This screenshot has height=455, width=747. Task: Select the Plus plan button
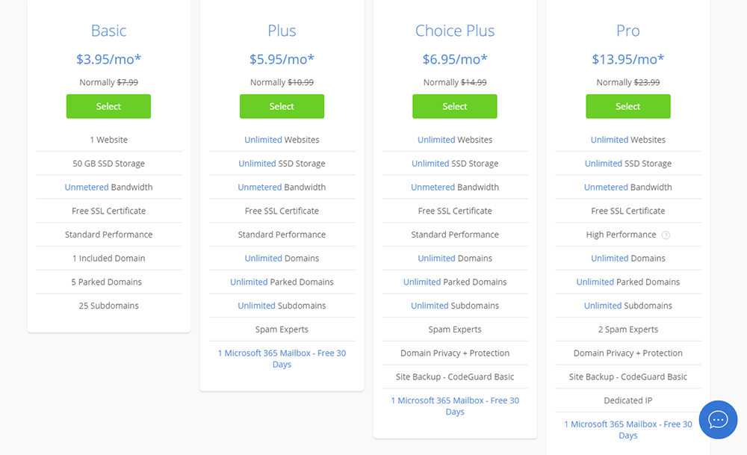(282, 106)
